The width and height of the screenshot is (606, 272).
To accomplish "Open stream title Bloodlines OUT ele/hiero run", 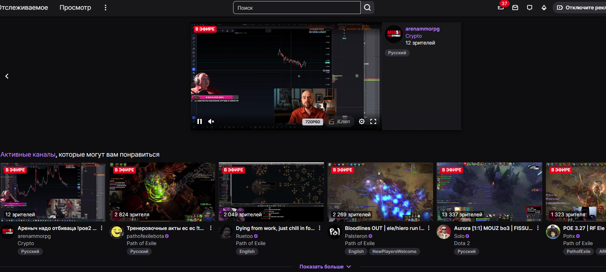I will (385, 228).
